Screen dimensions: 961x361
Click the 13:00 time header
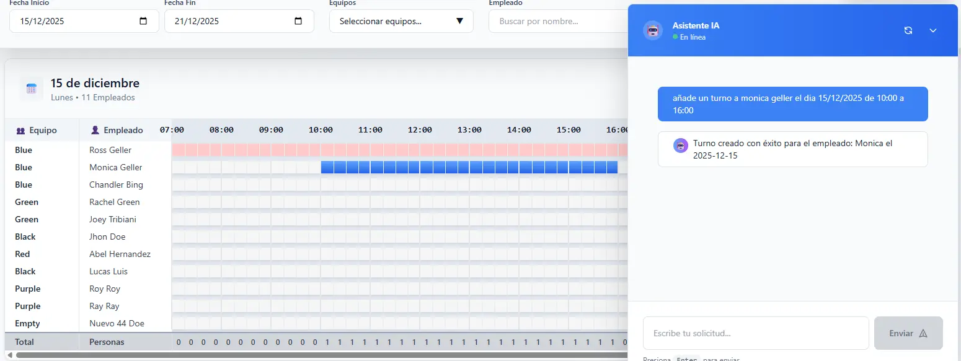[469, 130]
